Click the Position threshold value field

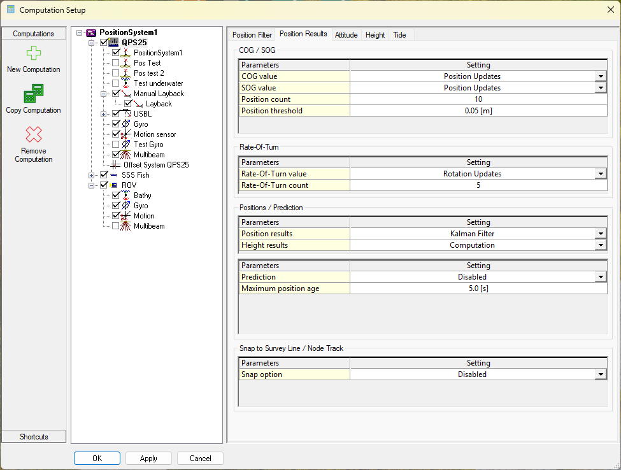[478, 111]
